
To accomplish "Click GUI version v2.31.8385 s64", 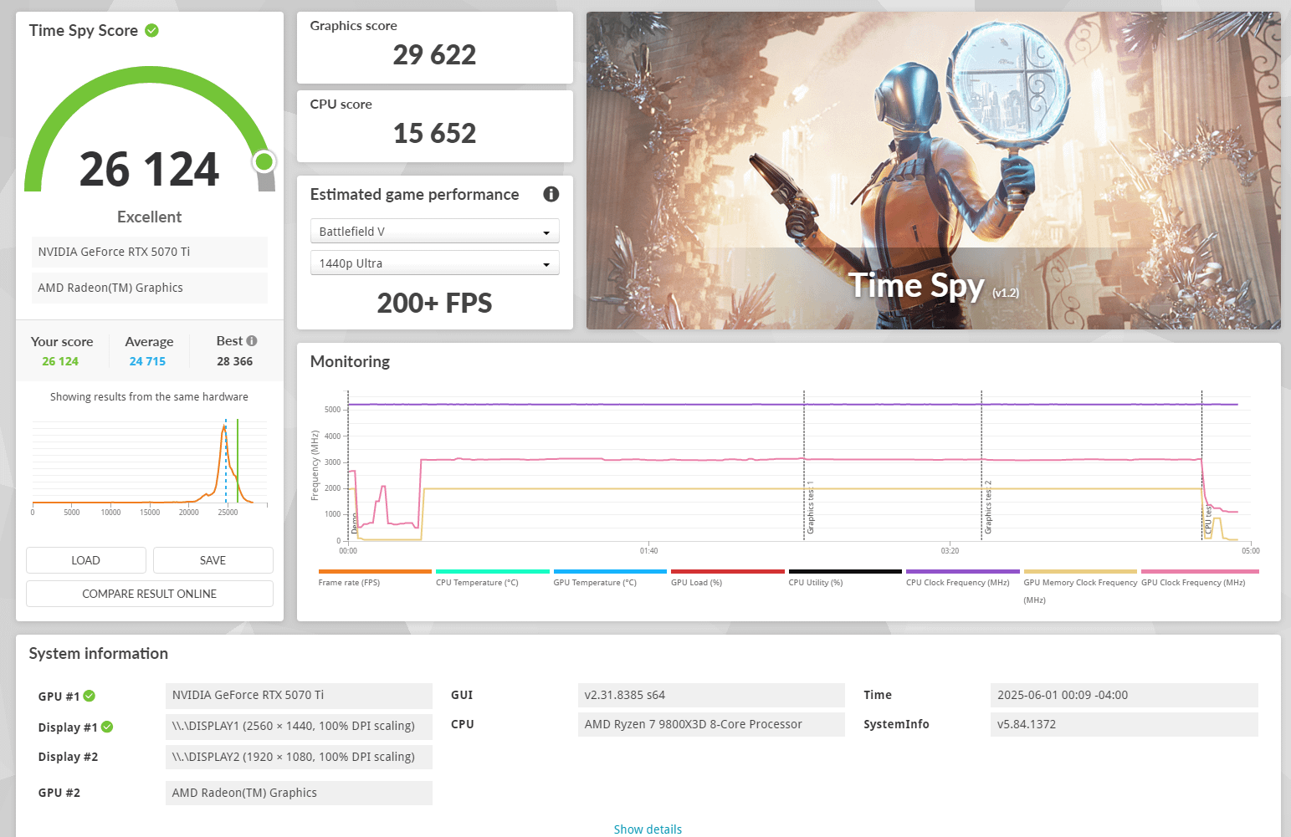I will [711, 696].
